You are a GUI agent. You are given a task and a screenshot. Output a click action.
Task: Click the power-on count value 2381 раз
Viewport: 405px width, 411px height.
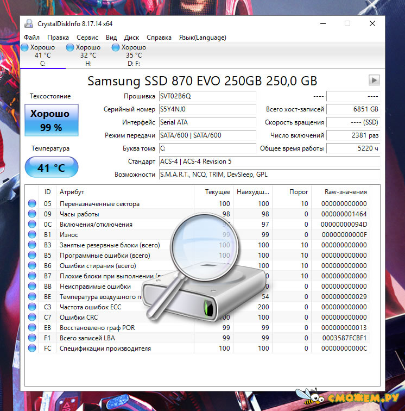pos(353,135)
